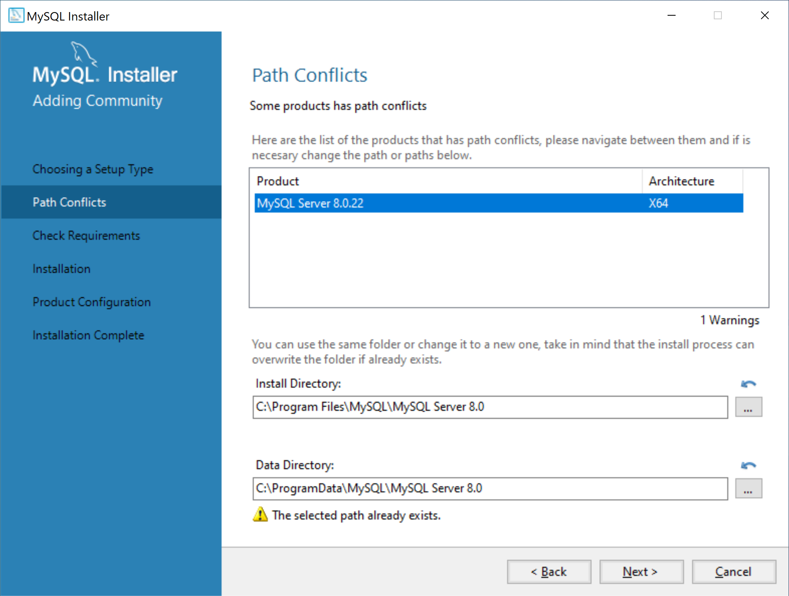Open the Product Configuration step
Screen dimensions: 789x596
(92, 302)
